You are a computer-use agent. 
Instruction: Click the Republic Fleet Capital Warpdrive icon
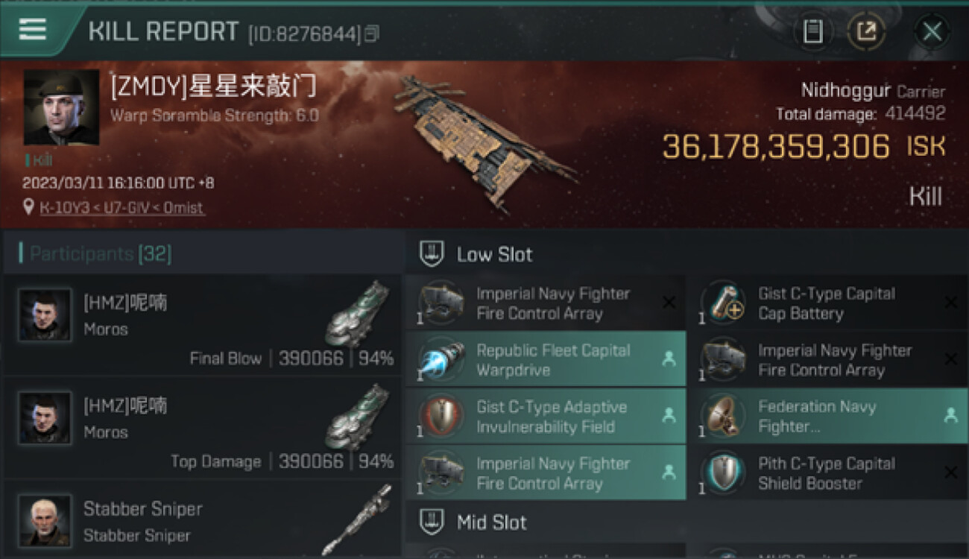tap(441, 360)
